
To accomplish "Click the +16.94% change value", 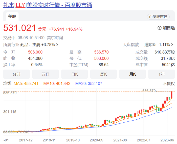I will [74, 29].
